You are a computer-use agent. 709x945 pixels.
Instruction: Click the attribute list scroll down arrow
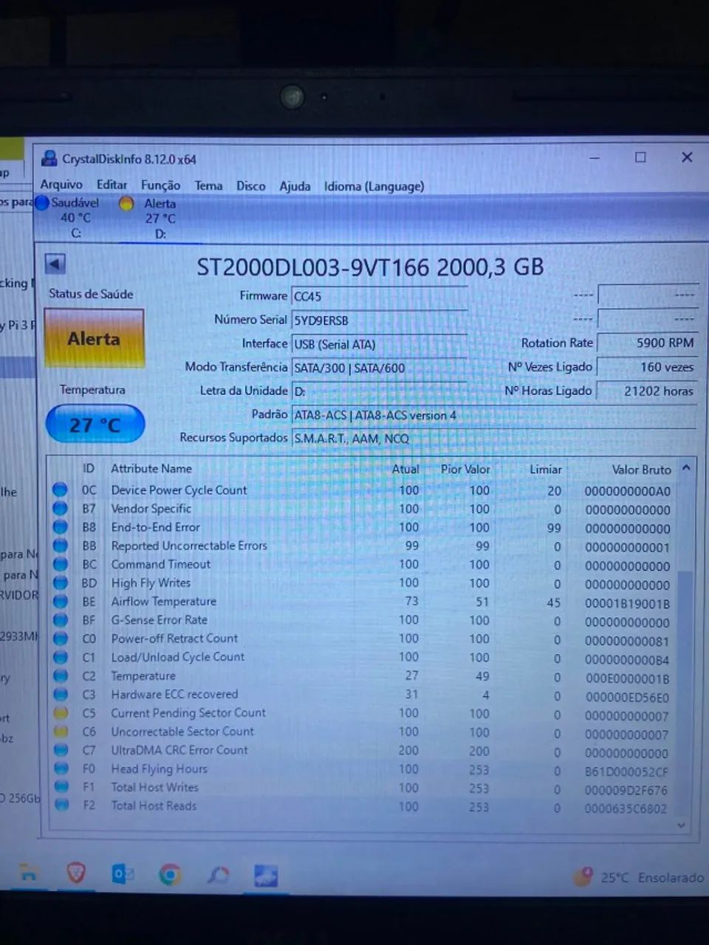pos(681,825)
